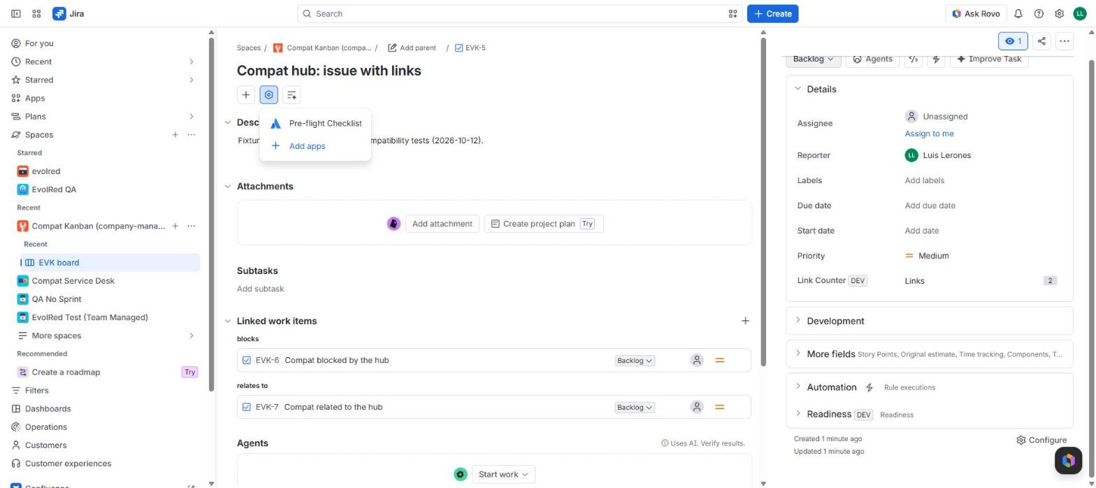Open the Start work dropdown

point(503,474)
